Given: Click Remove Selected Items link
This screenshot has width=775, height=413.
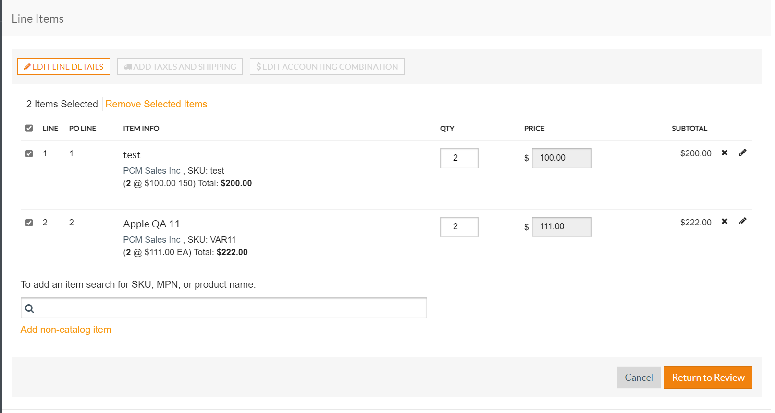Looking at the screenshot, I should click(156, 104).
